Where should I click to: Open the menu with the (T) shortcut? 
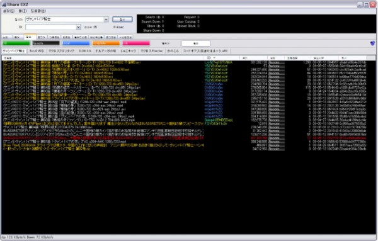pyautogui.click(x=23, y=11)
